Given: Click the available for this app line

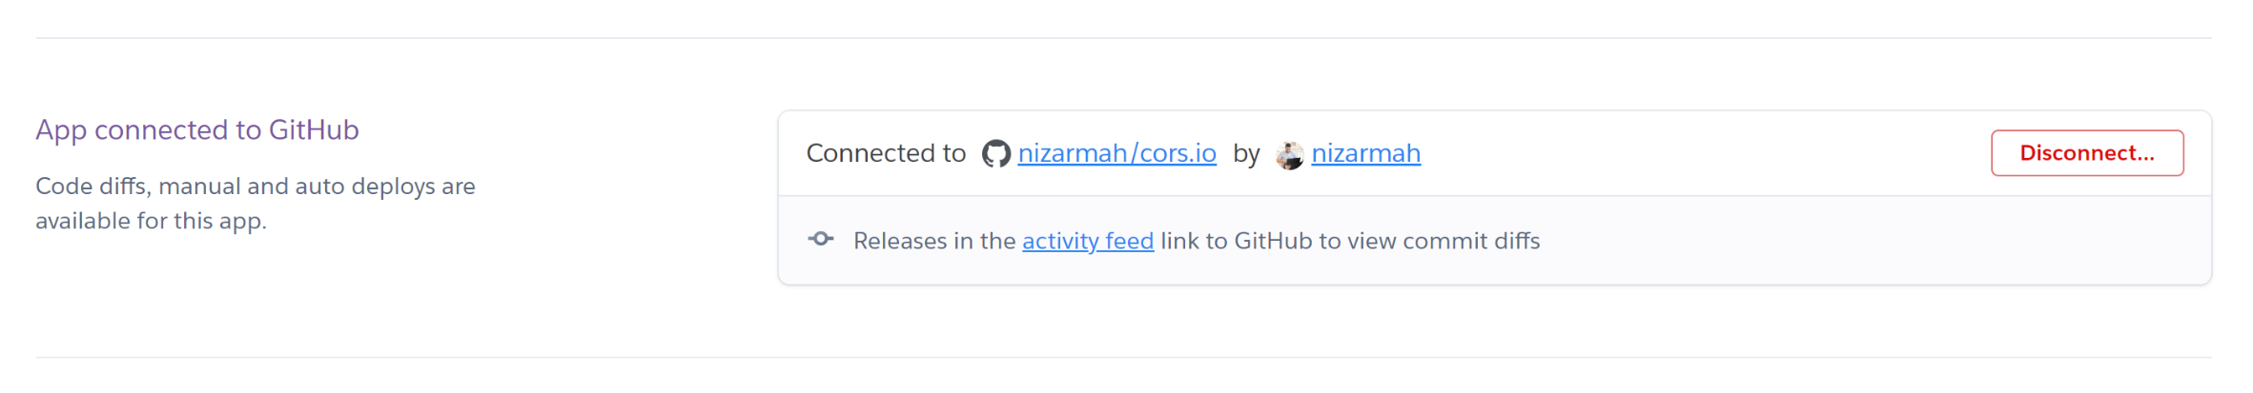Looking at the screenshot, I should [151, 221].
